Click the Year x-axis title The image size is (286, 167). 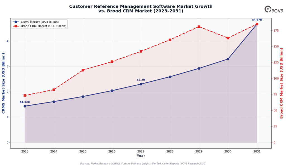click(x=141, y=156)
